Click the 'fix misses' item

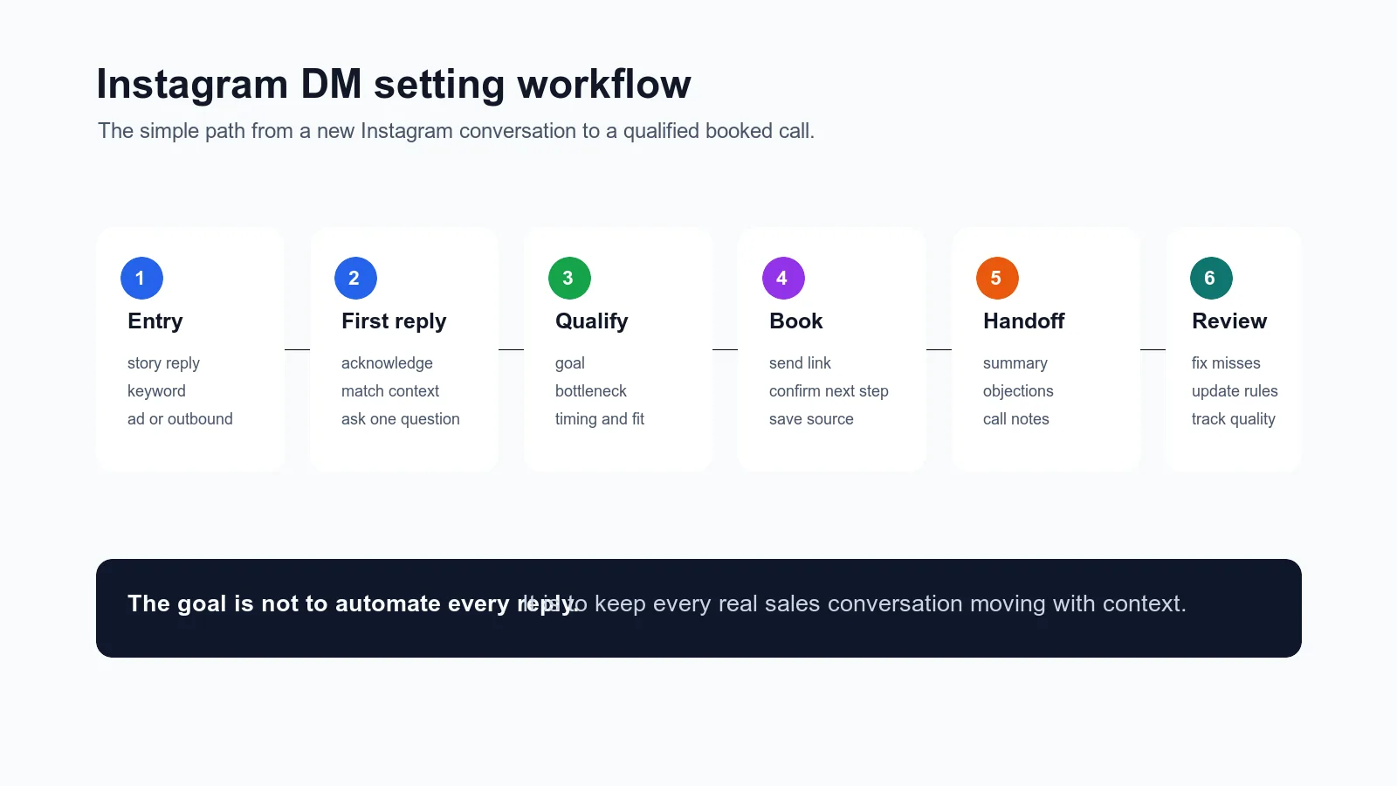click(1226, 363)
